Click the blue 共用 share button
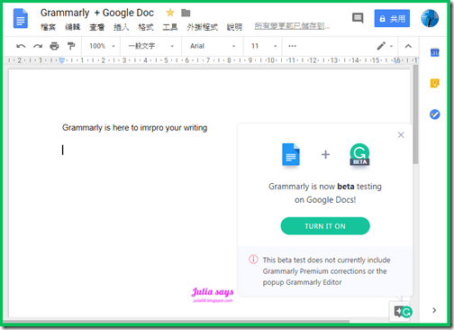The image size is (454, 330). tap(392, 18)
